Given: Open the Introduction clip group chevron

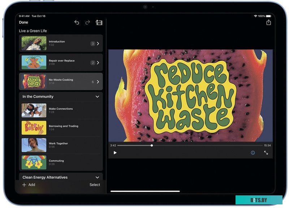Looking at the screenshot, I should (x=98, y=44).
